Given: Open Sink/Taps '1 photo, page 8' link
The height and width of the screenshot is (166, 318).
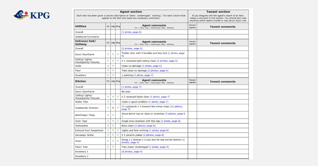Looking at the screenshot, I should pyautogui.click(x=170, y=121).
